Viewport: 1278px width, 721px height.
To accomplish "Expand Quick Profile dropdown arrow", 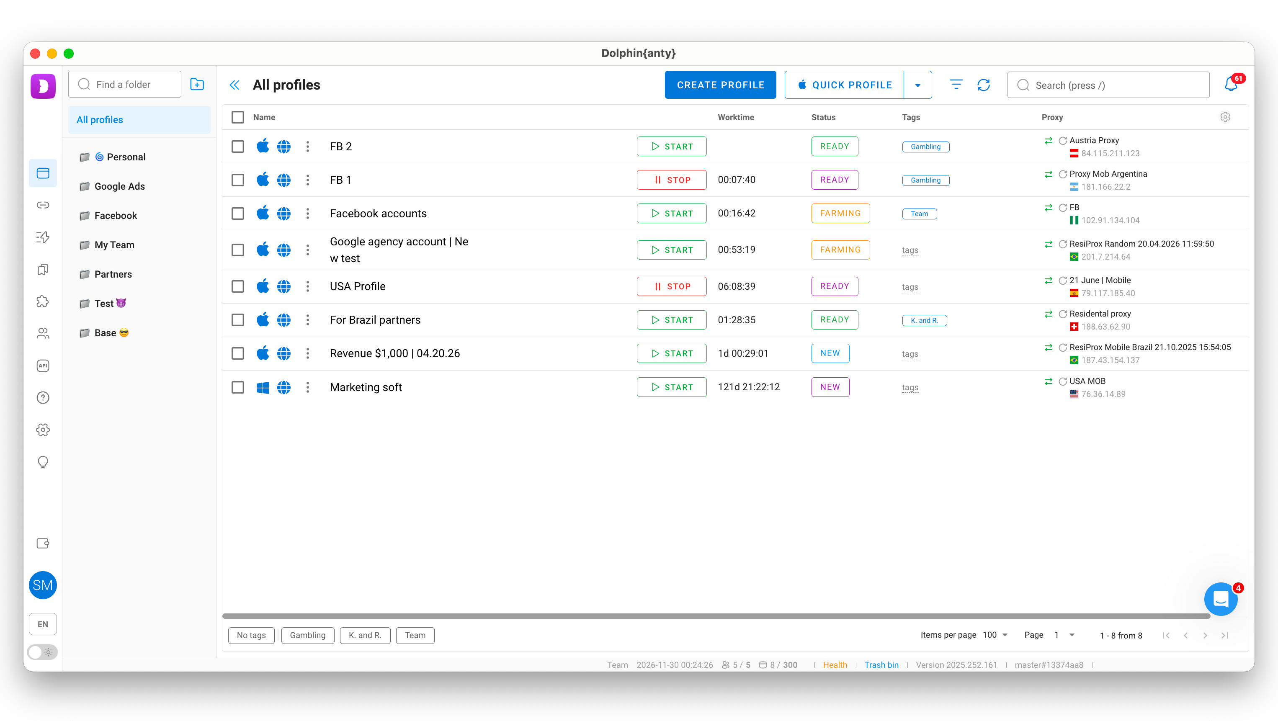I will (x=918, y=85).
